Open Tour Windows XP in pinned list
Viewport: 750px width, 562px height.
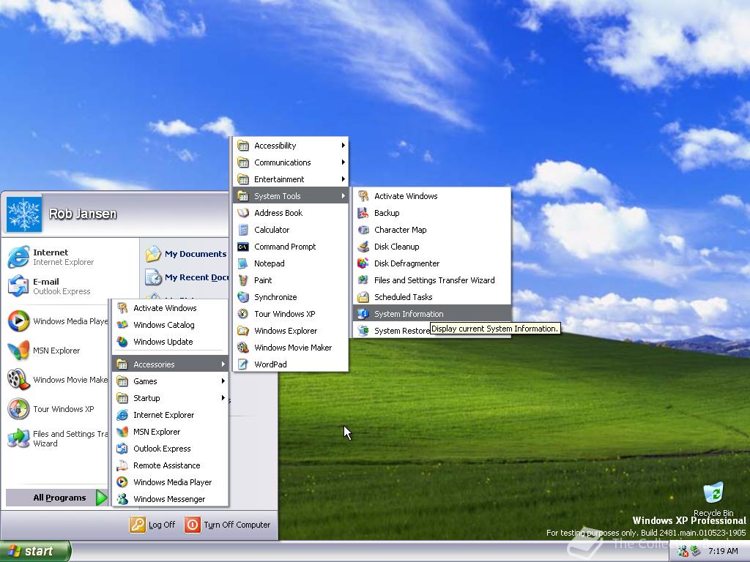(56, 409)
